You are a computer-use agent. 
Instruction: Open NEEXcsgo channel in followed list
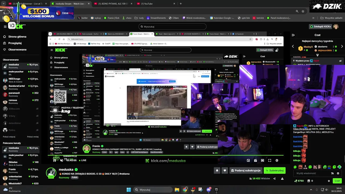[21, 80]
